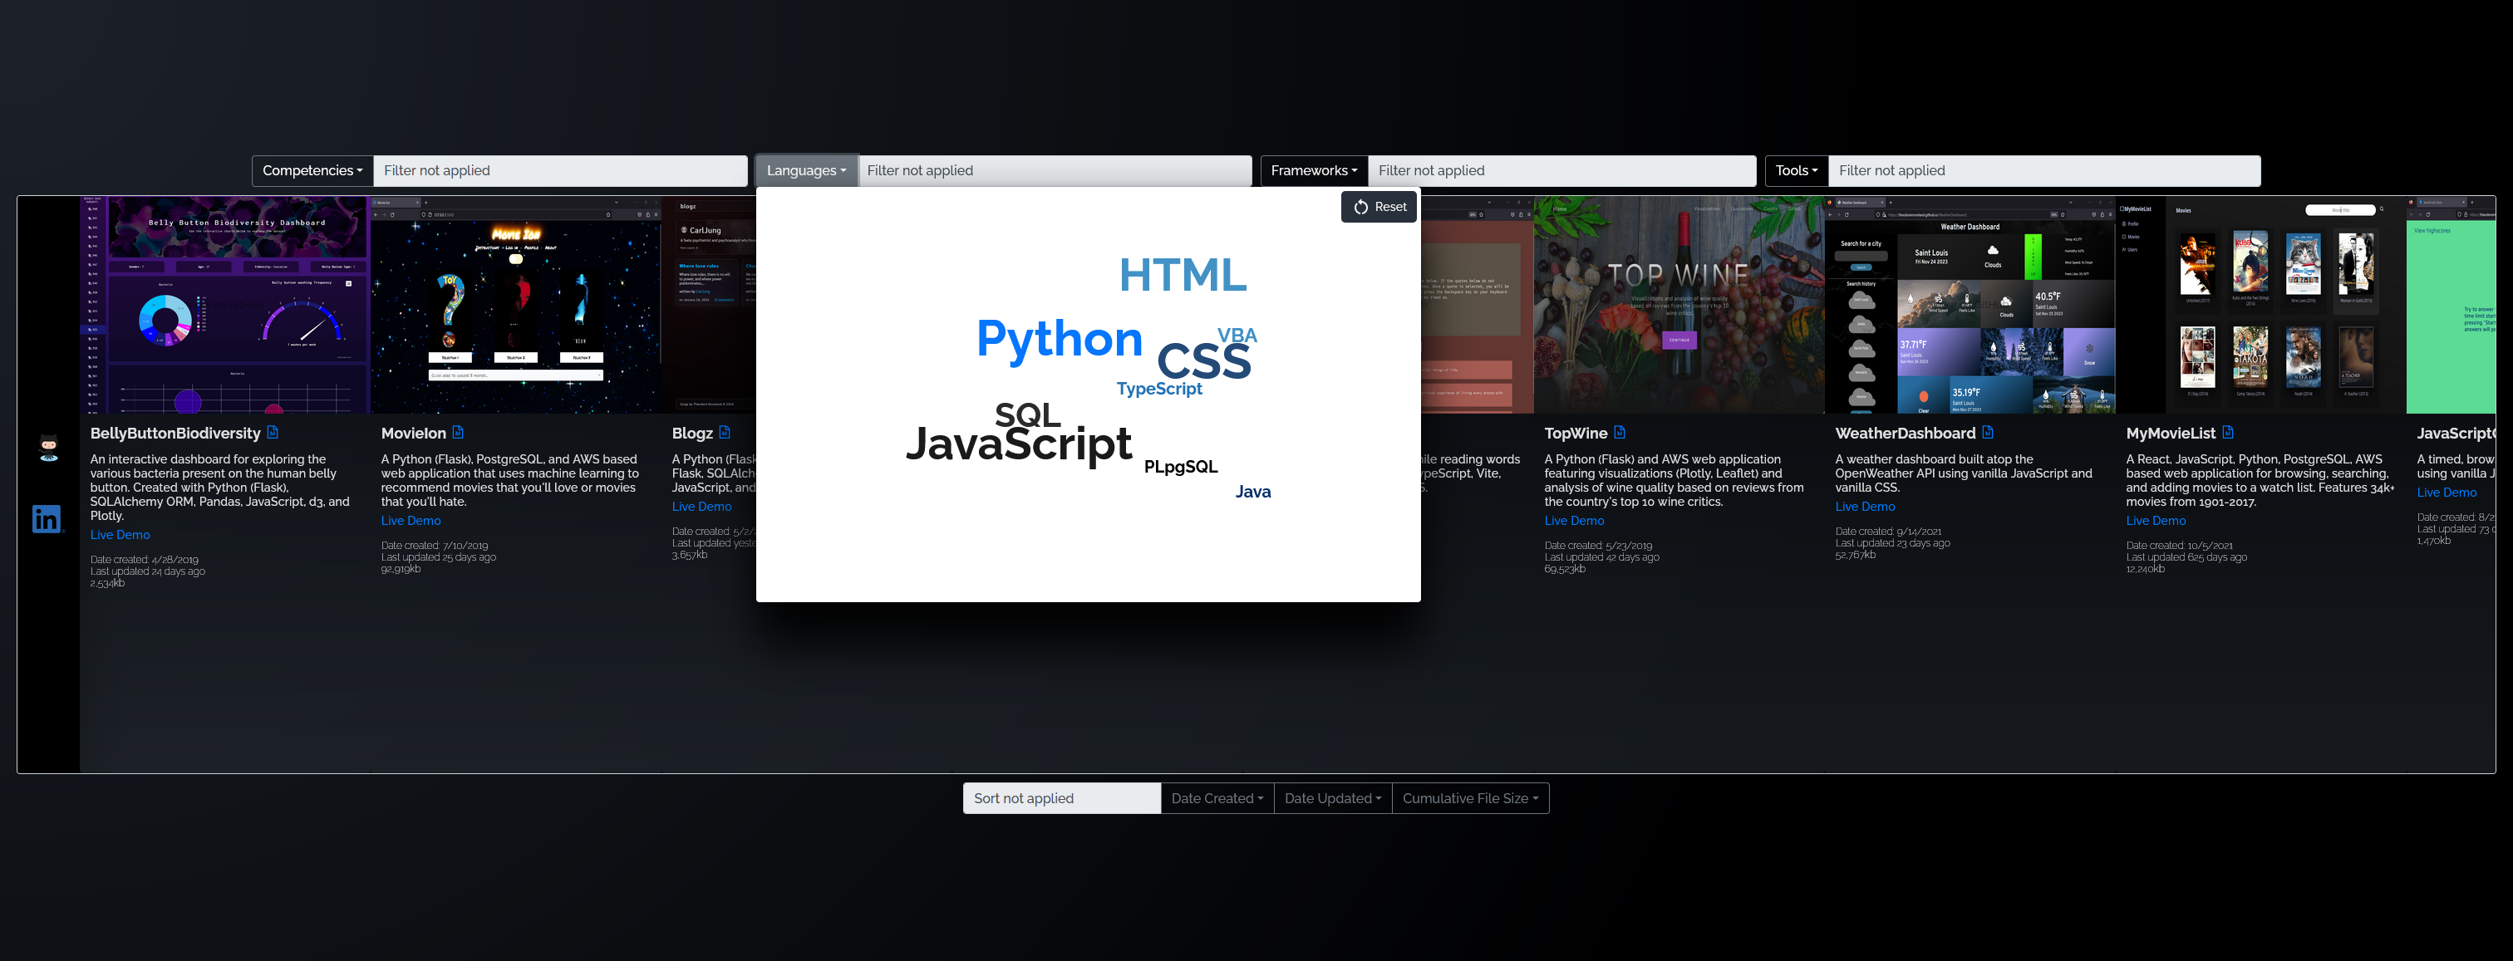Select Python in the language word cloud
Screen dimensions: 2513x961
pyautogui.click(x=1059, y=339)
